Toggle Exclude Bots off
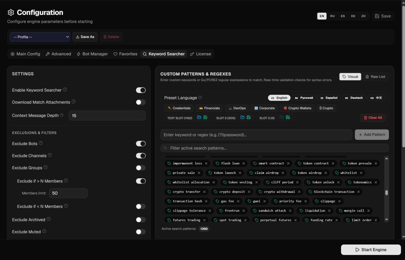The width and height of the screenshot is (405, 260). pyautogui.click(x=141, y=144)
